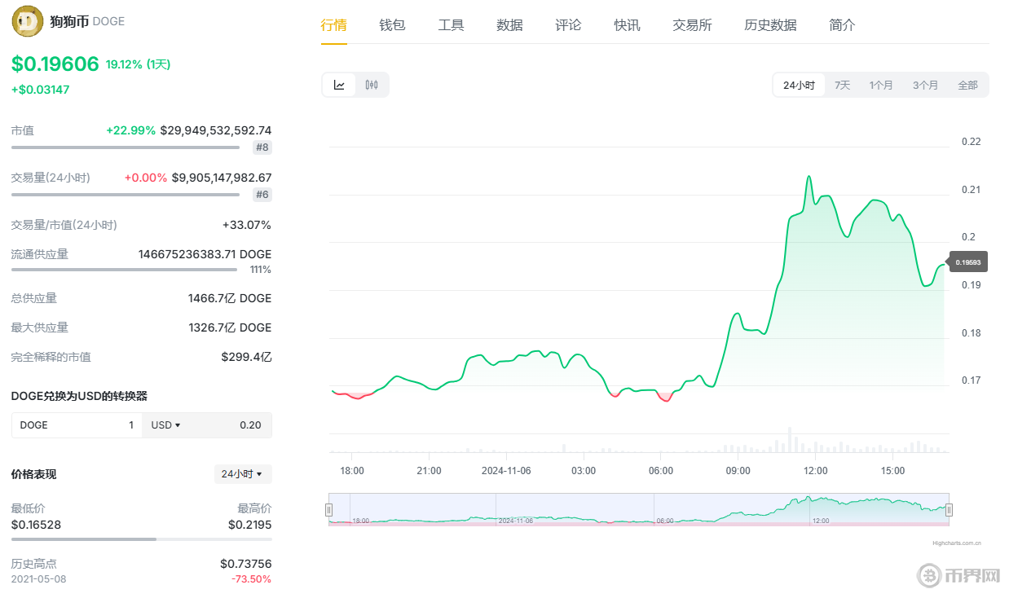Click the Highcharts.com credit link
The image size is (1009, 598).
[x=956, y=542]
